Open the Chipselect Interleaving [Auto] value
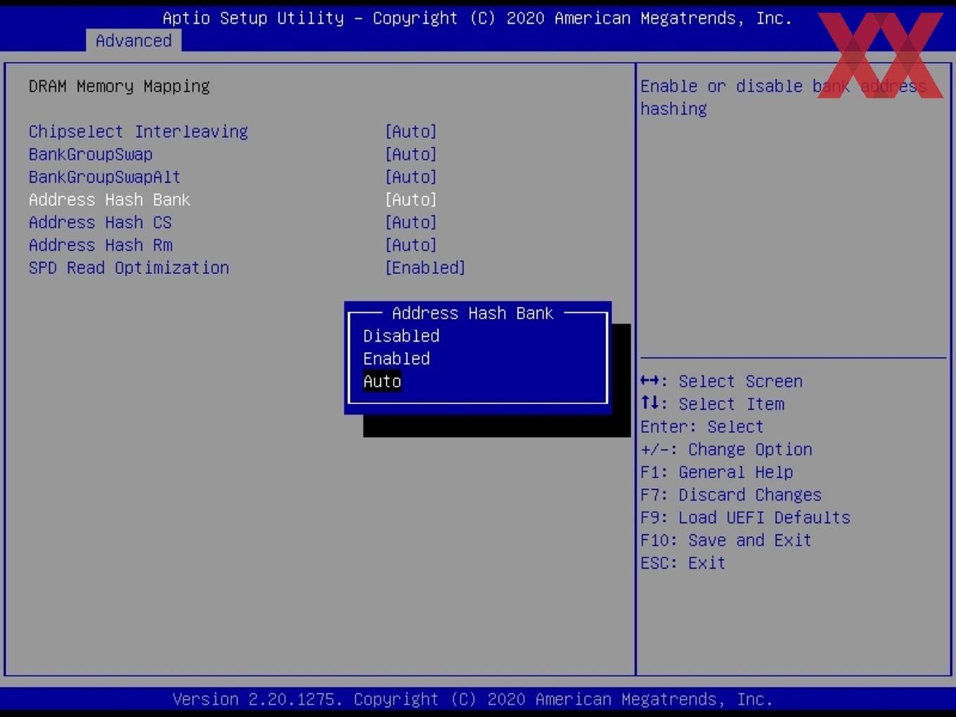The image size is (956, 717). [x=411, y=131]
